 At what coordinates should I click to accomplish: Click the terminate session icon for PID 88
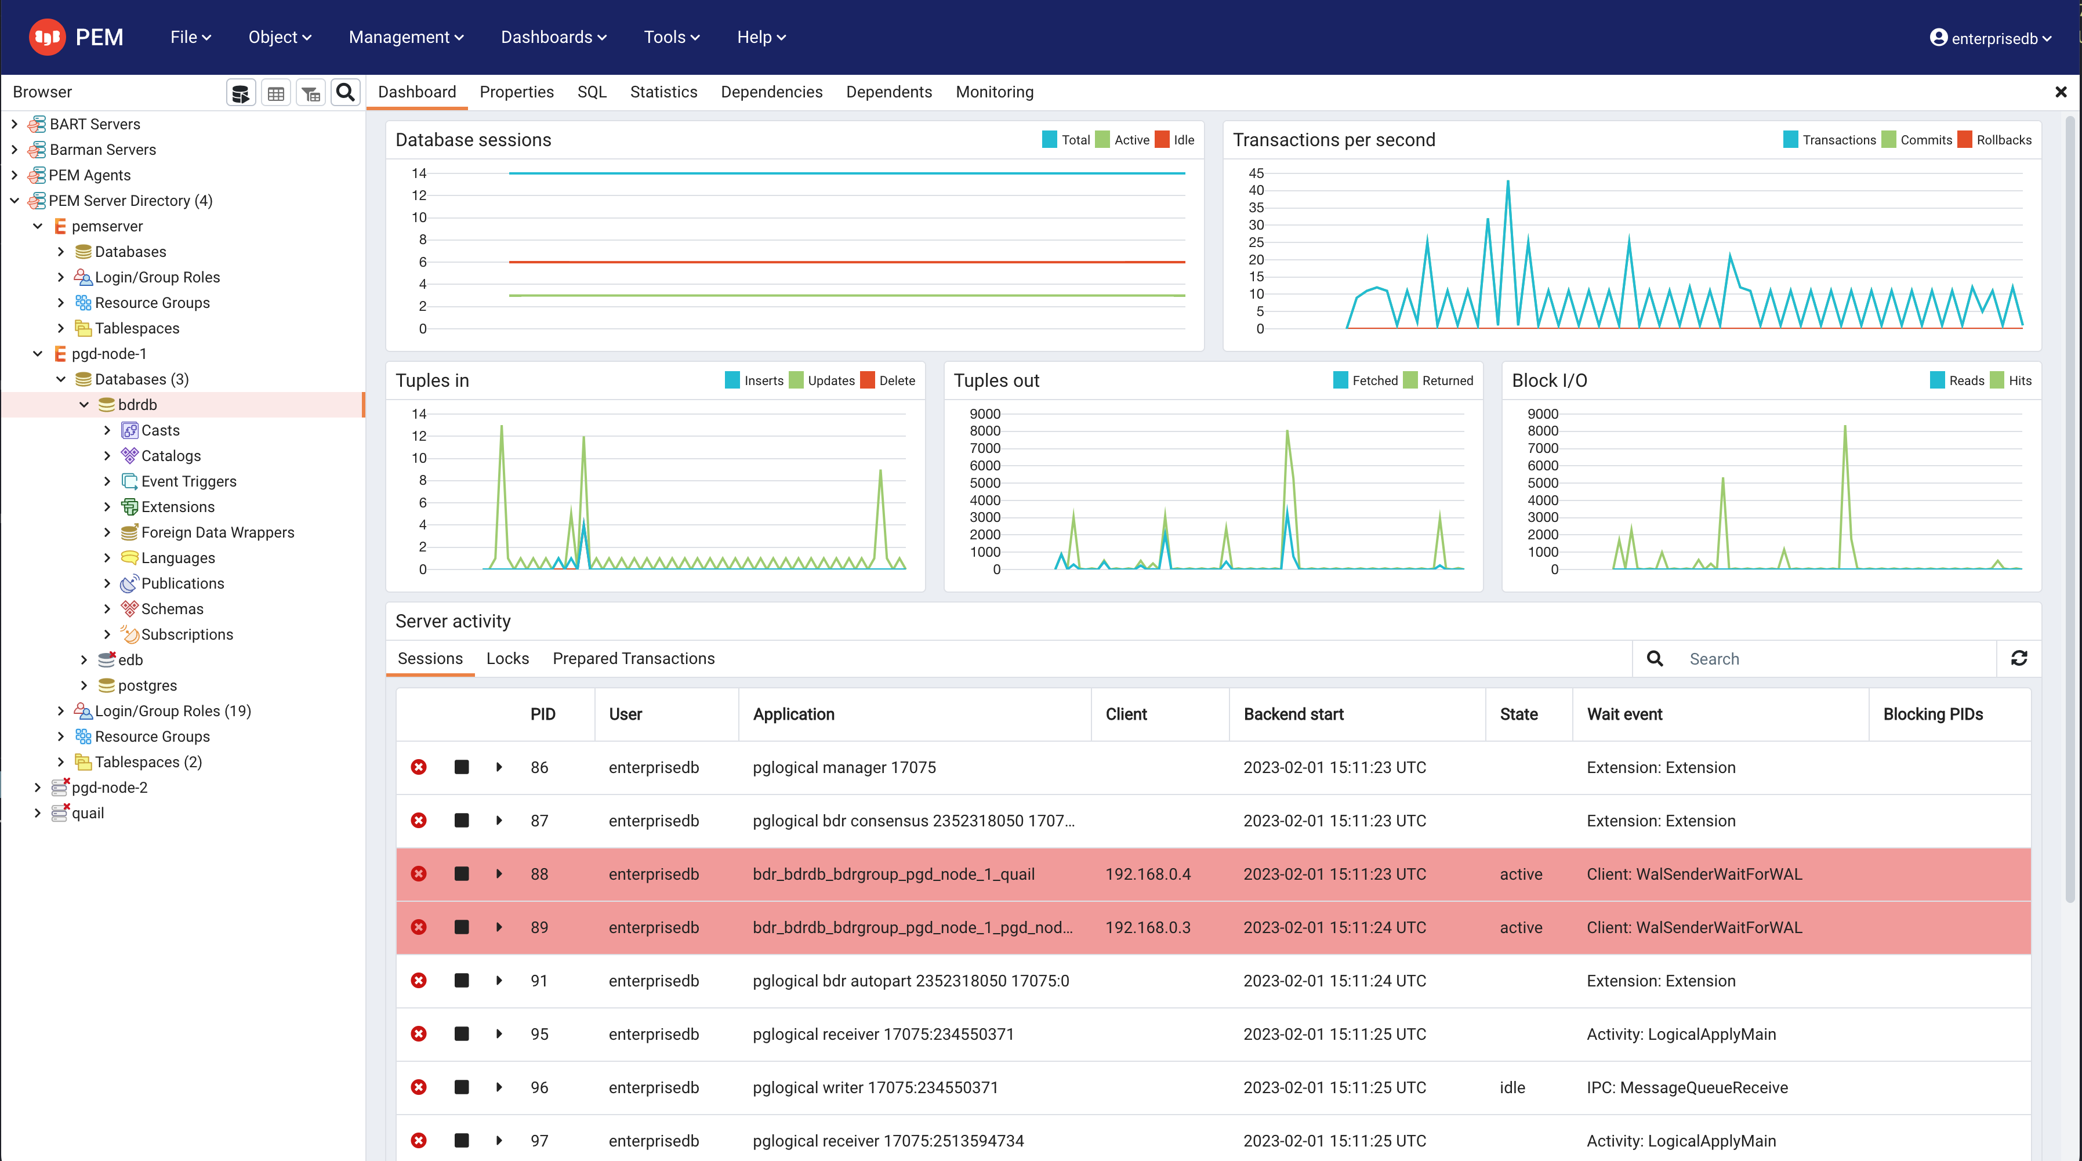pyautogui.click(x=419, y=873)
